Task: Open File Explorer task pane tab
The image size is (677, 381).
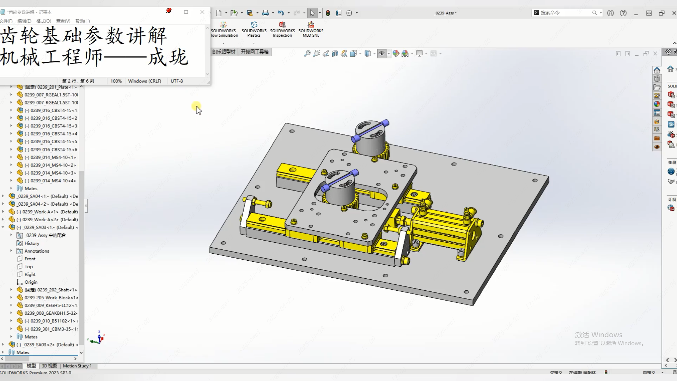Action: 657,87
